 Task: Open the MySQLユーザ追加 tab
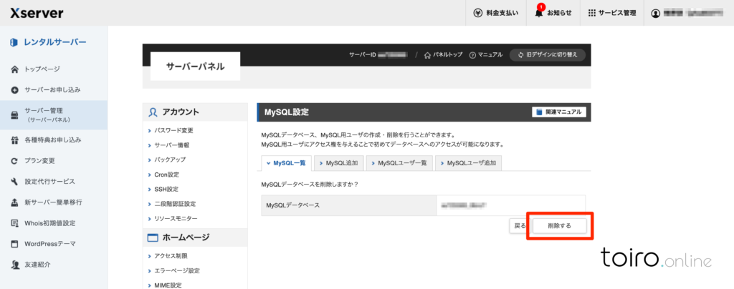467,163
